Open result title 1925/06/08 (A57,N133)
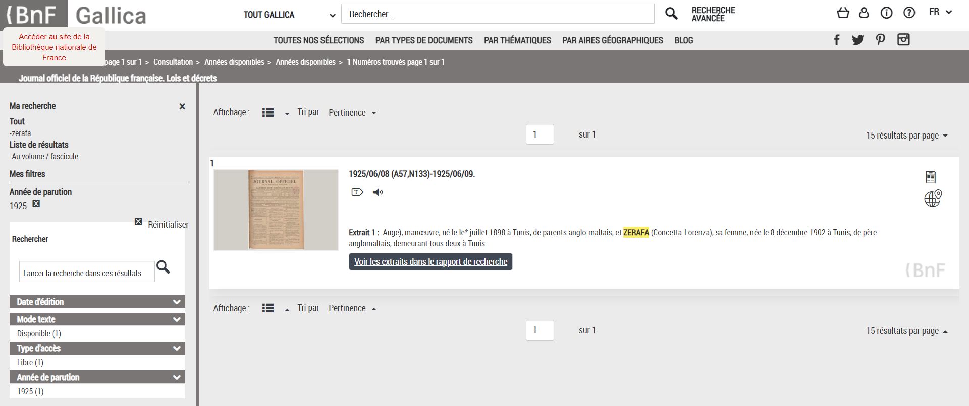 (x=412, y=174)
